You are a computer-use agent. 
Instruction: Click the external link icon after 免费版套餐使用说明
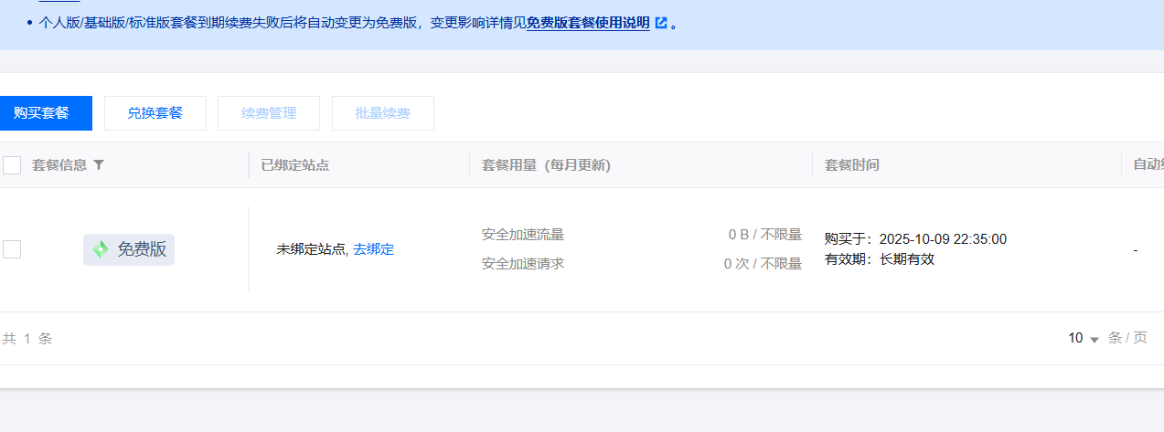[x=661, y=24]
